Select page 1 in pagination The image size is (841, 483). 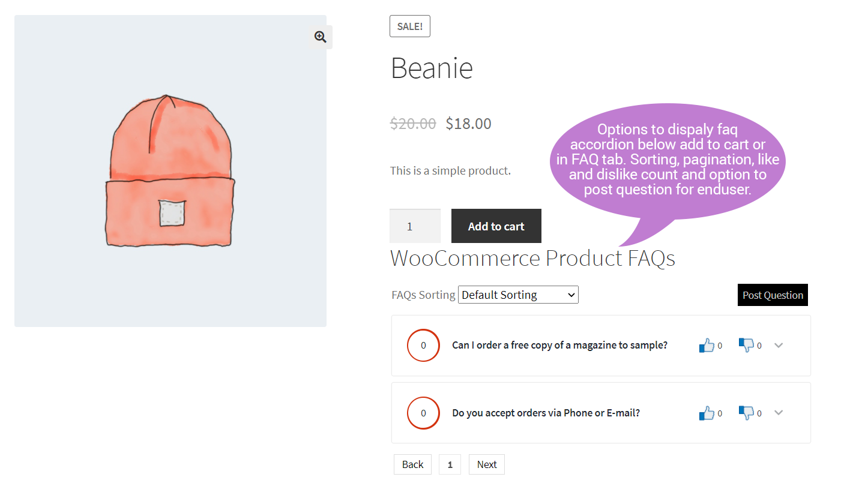[450, 464]
